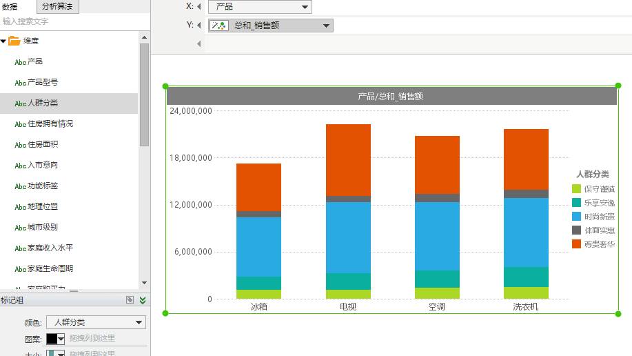The image size is (632, 356).
Task: Click the dimension list scrollbar down arrow
Action: [144, 283]
